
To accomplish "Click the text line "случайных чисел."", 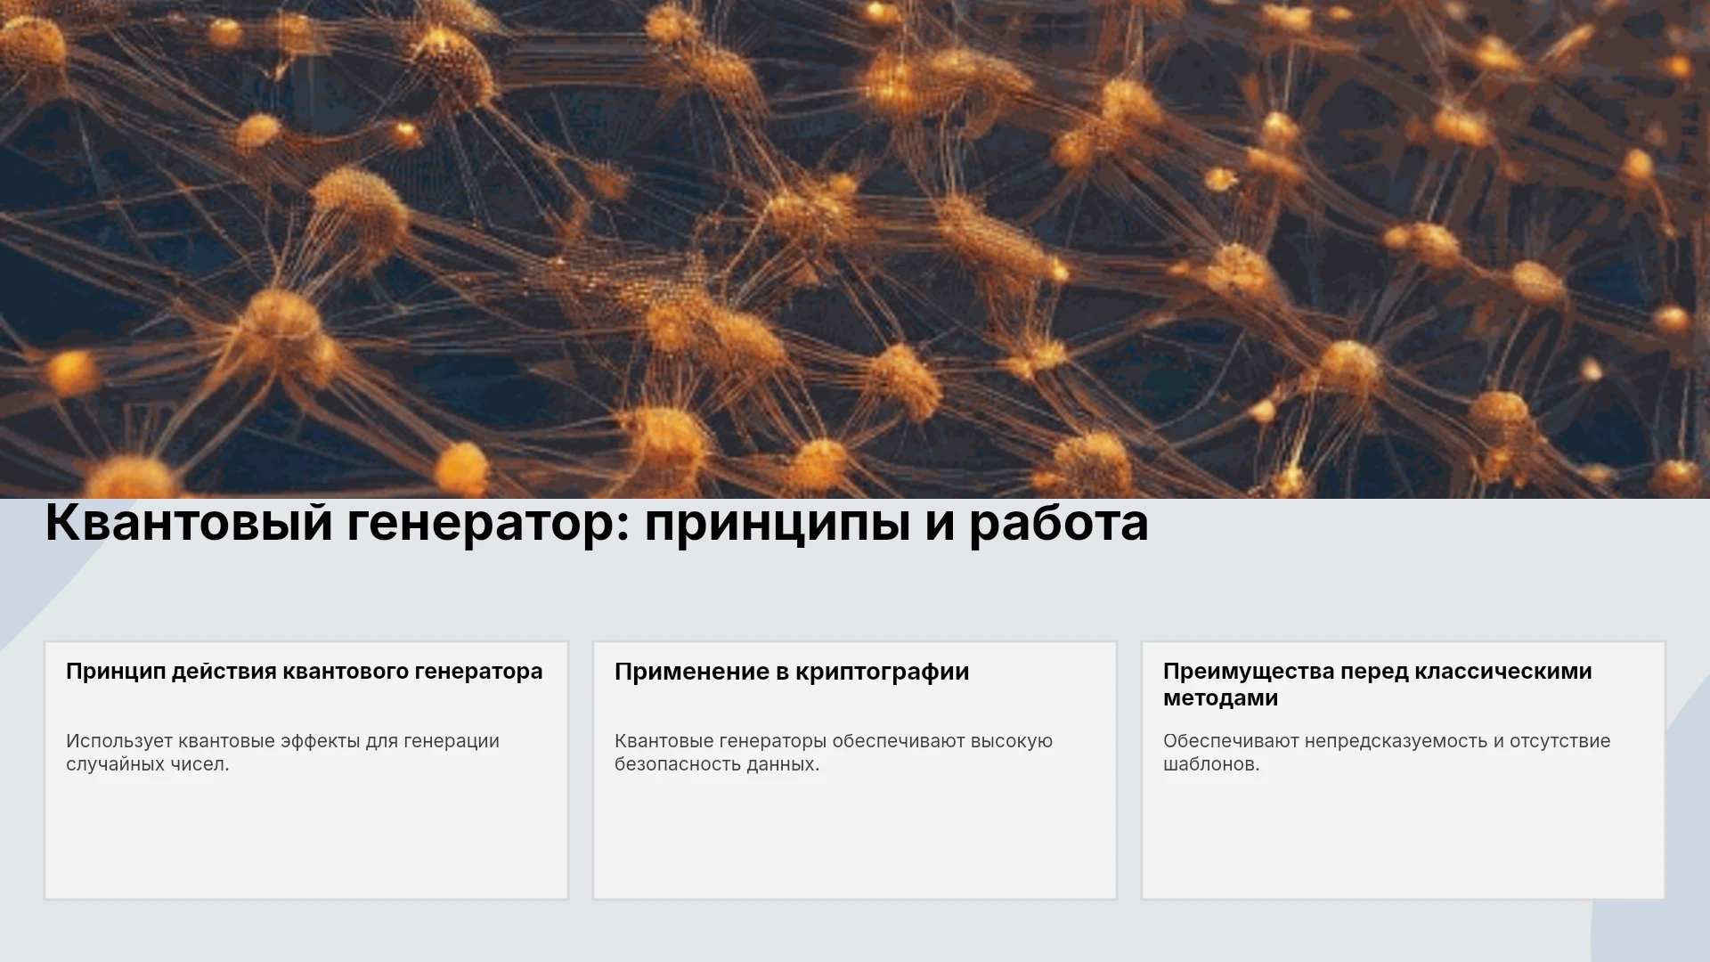I will click(148, 764).
